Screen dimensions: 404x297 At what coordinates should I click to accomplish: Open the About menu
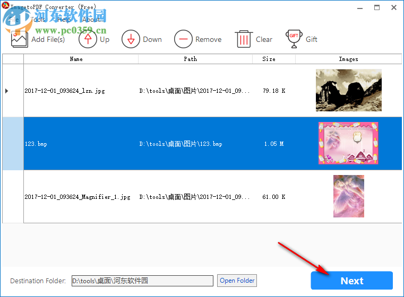click(x=93, y=20)
